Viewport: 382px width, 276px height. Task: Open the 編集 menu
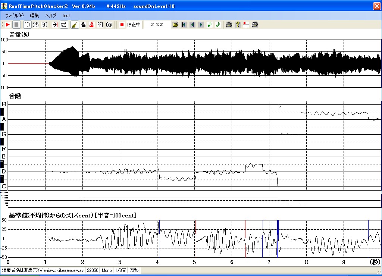click(34, 16)
